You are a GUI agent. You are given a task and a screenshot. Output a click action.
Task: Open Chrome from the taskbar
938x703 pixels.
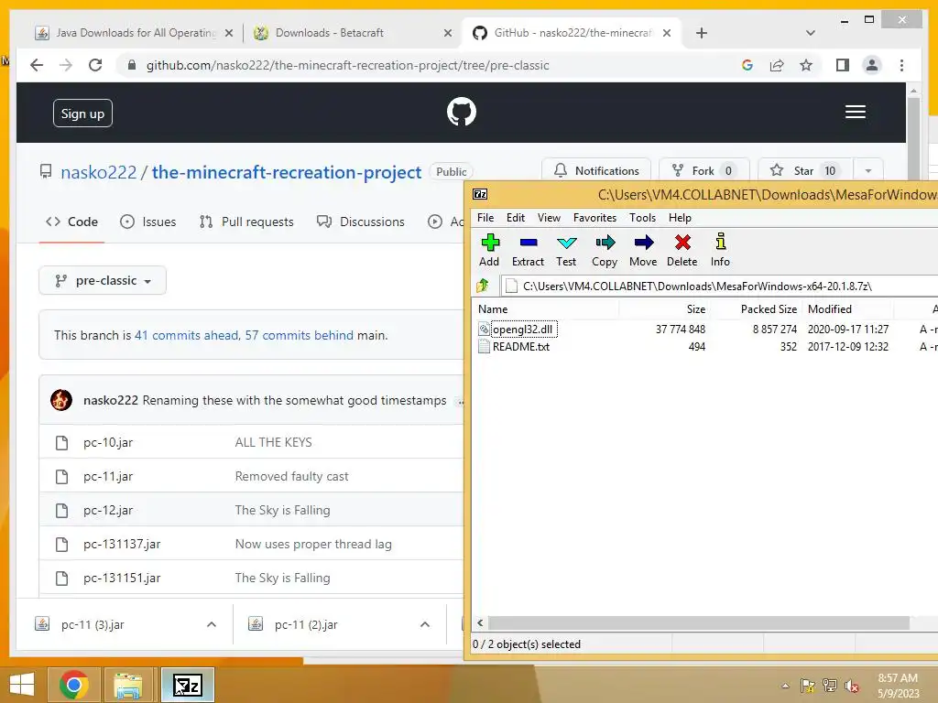(73, 685)
